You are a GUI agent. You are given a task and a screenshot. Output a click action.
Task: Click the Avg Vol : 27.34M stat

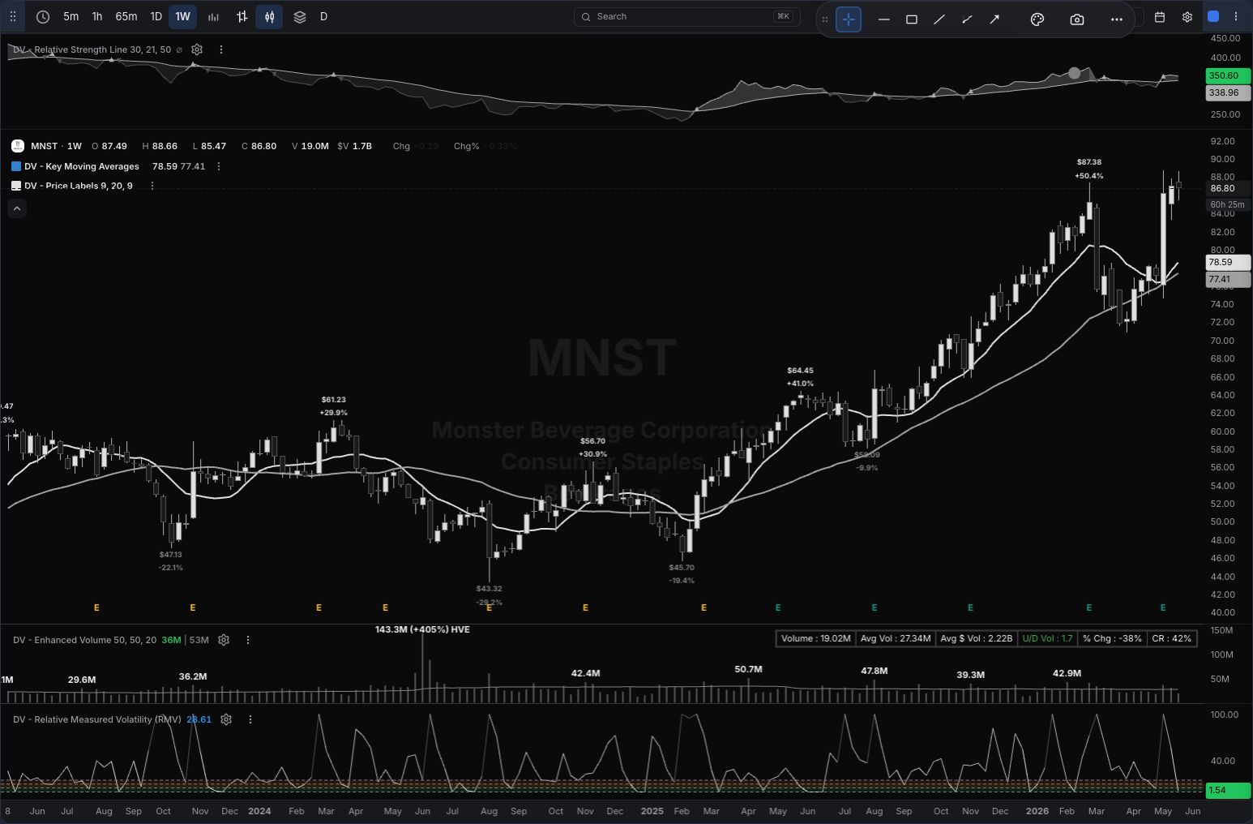[x=896, y=638]
